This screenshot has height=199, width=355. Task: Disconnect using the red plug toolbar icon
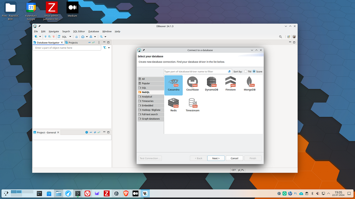coord(53,36)
